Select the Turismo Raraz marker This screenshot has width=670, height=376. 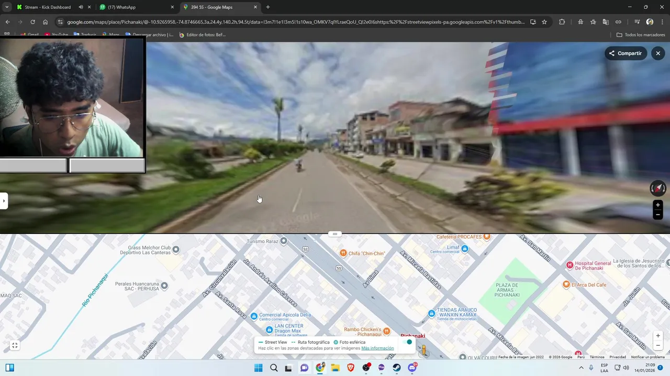(x=284, y=241)
